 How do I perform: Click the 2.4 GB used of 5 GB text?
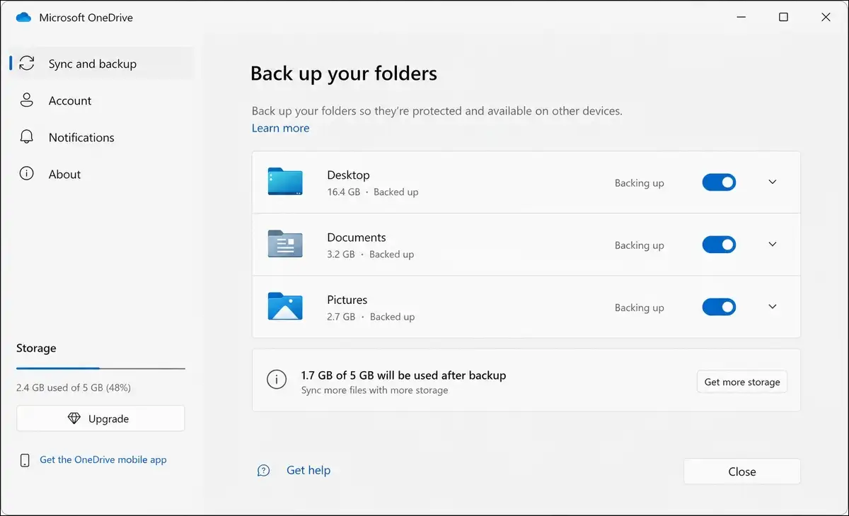click(74, 387)
